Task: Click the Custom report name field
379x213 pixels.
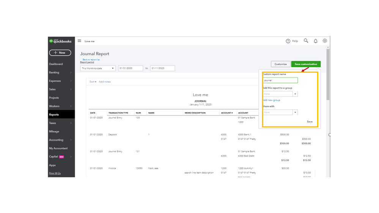Action: [x=280, y=80]
